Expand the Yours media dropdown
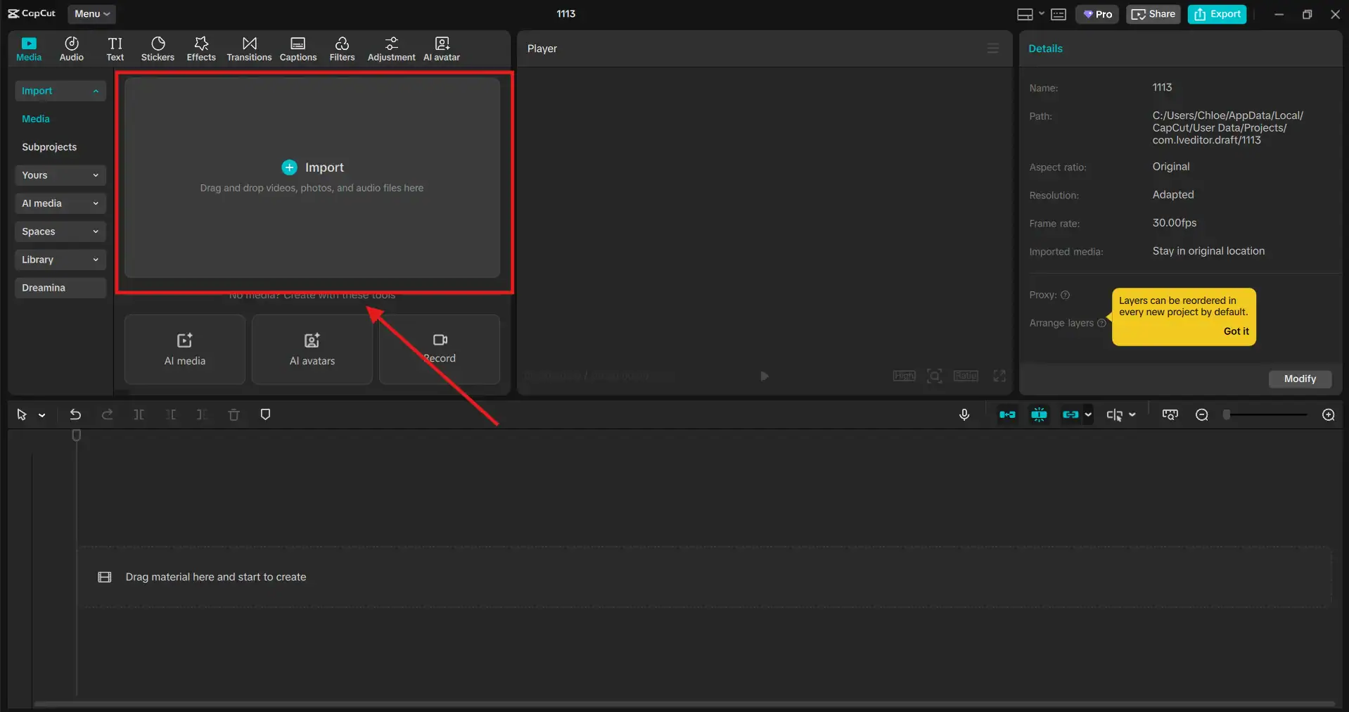The height and width of the screenshot is (712, 1349). pos(60,175)
